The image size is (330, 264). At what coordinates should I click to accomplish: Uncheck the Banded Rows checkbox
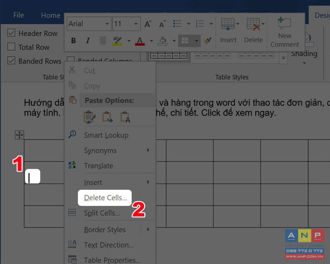click(x=11, y=61)
